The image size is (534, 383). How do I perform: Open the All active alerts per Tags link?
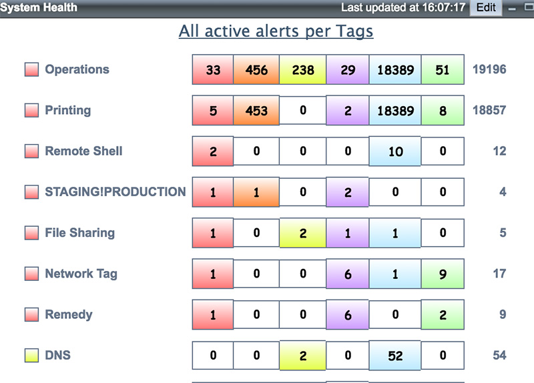pos(276,31)
